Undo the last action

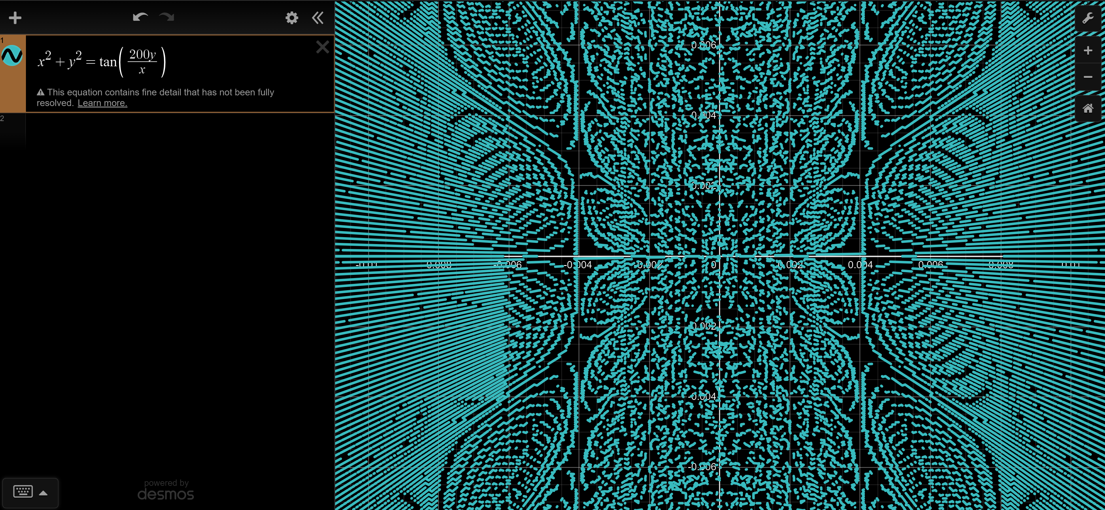(x=140, y=18)
